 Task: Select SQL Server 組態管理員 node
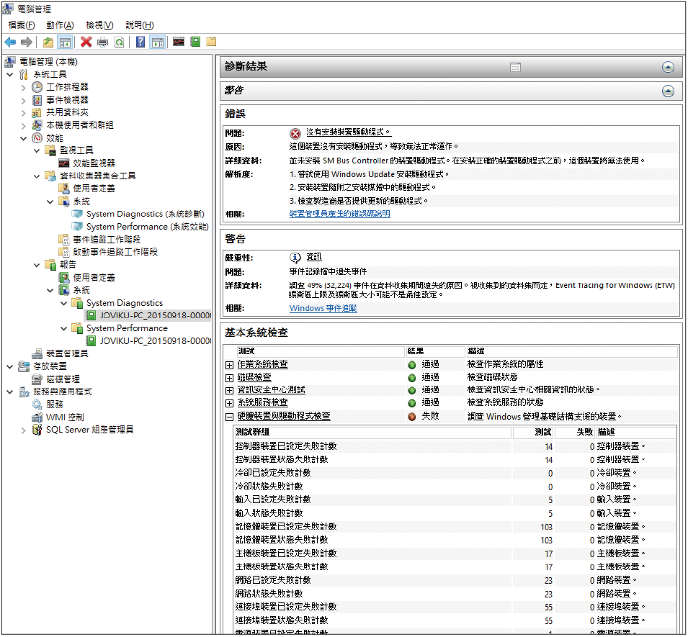pos(89,430)
